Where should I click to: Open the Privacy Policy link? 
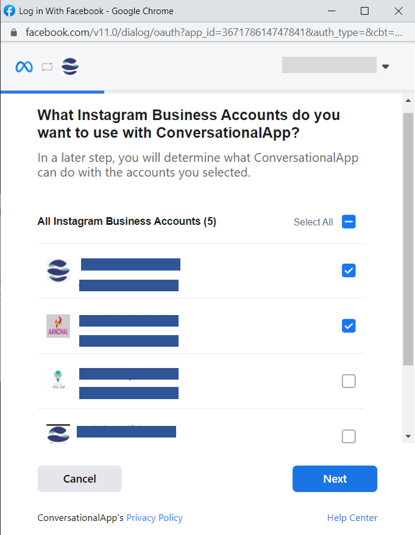(154, 518)
